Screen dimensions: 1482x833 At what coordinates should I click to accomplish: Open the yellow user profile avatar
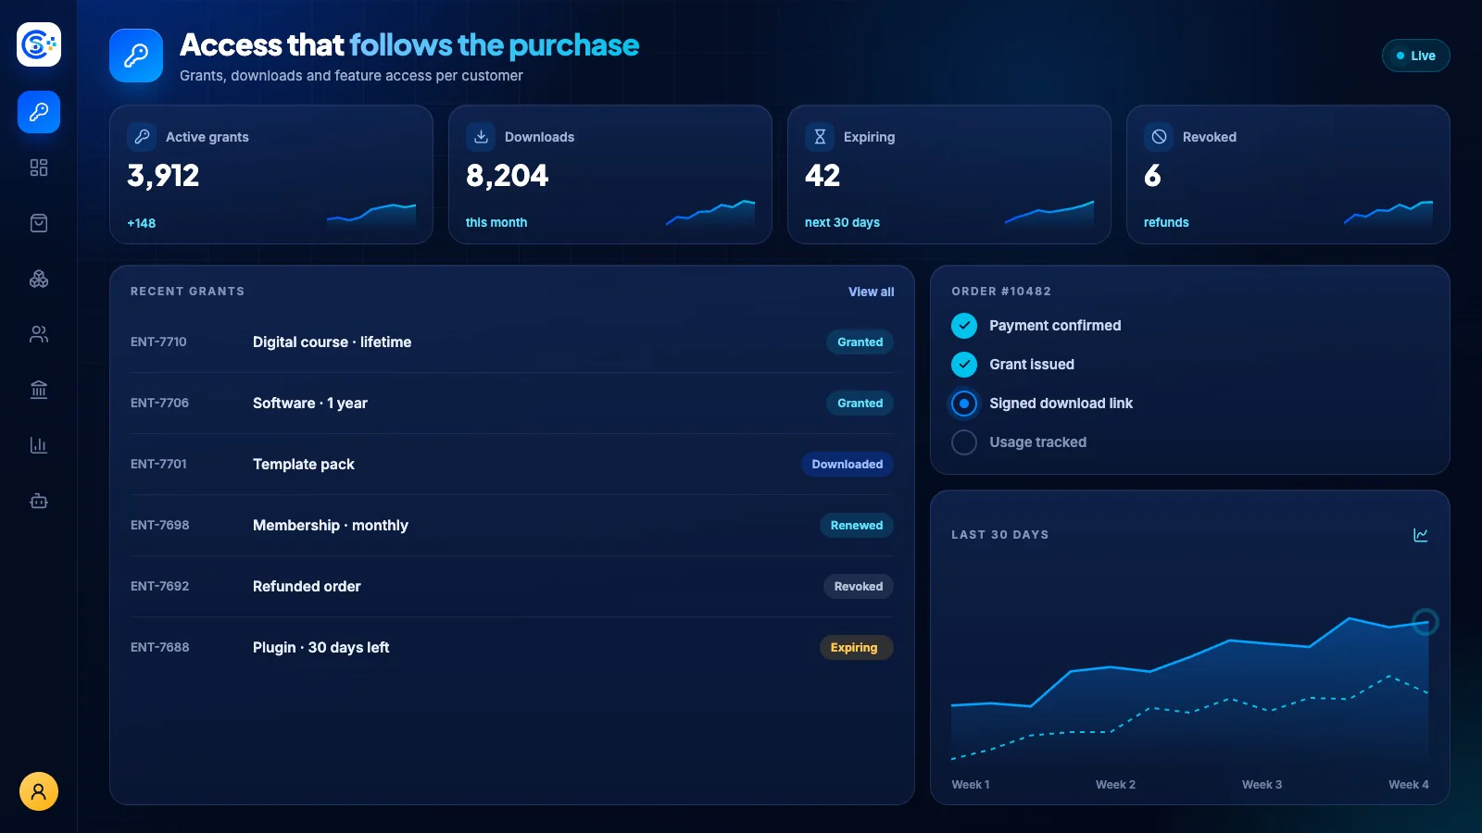coord(39,791)
